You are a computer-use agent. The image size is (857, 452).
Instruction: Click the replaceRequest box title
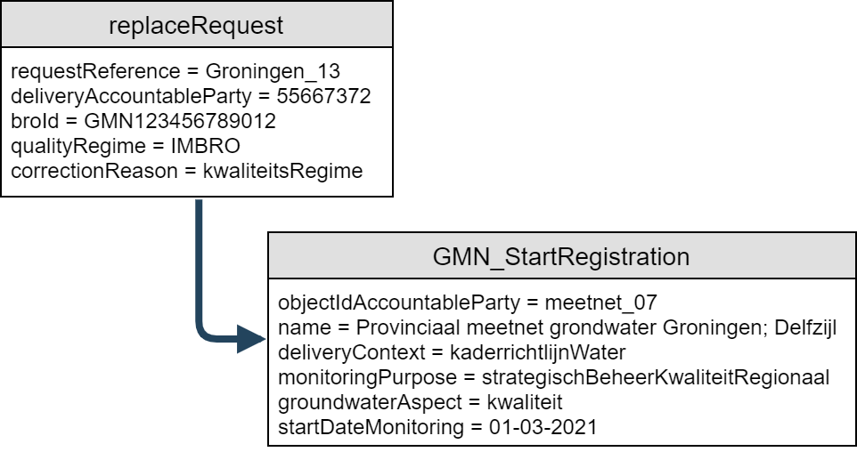(x=196, y=25)
